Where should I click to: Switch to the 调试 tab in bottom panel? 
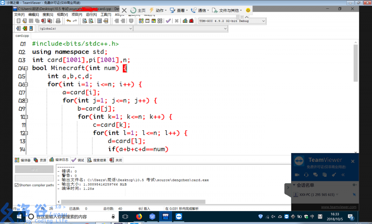tap(79, 160)
